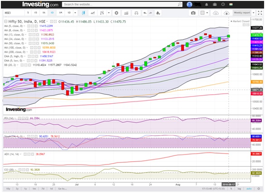Open the user profile avatar
The height and width of the screenshot is (193, 265).
190,5
